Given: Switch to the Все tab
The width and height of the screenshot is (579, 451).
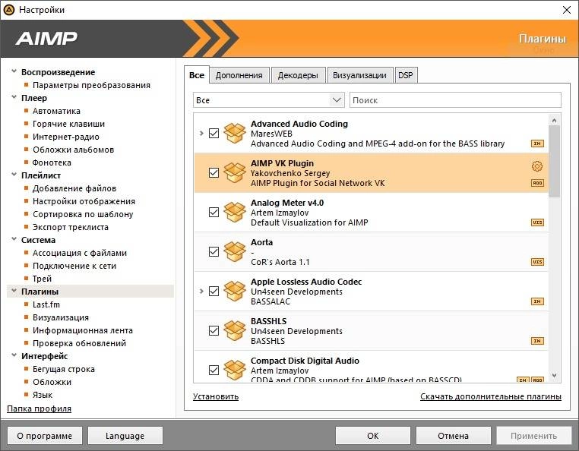Looking at the screenshot, I should [197, 75].
